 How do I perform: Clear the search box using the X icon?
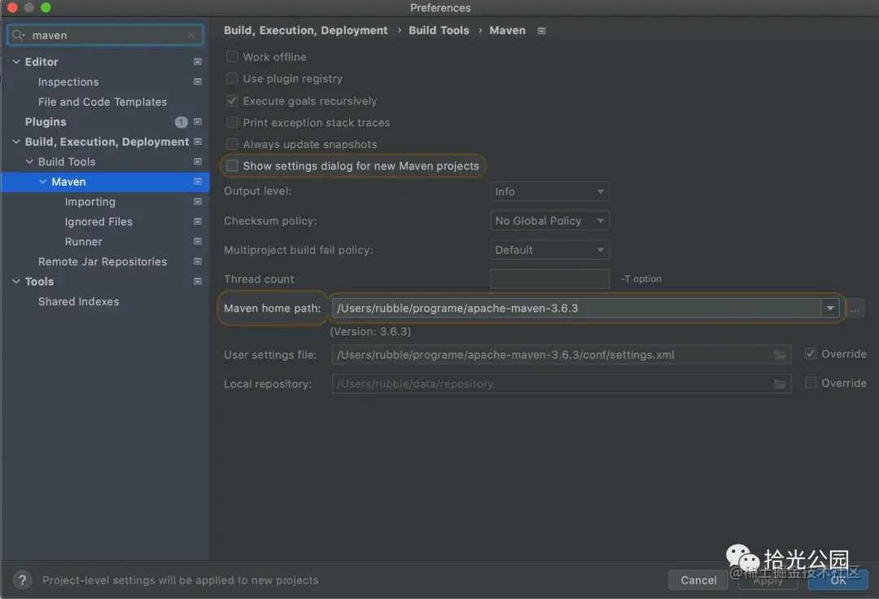[x=191, y=35]
